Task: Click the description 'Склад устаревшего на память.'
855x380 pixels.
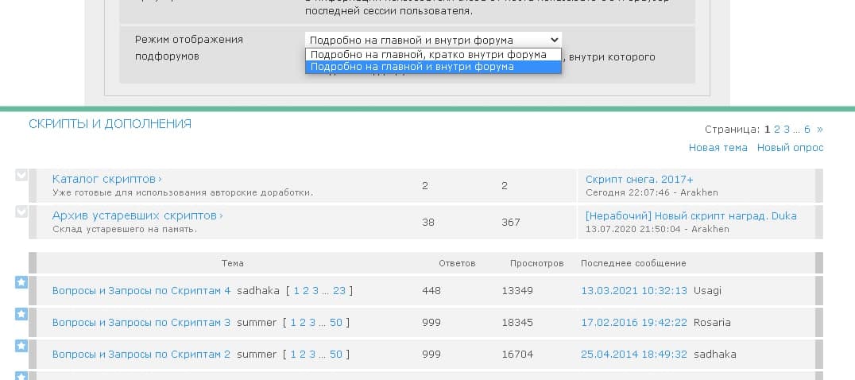Action: (x=124, y=229)
